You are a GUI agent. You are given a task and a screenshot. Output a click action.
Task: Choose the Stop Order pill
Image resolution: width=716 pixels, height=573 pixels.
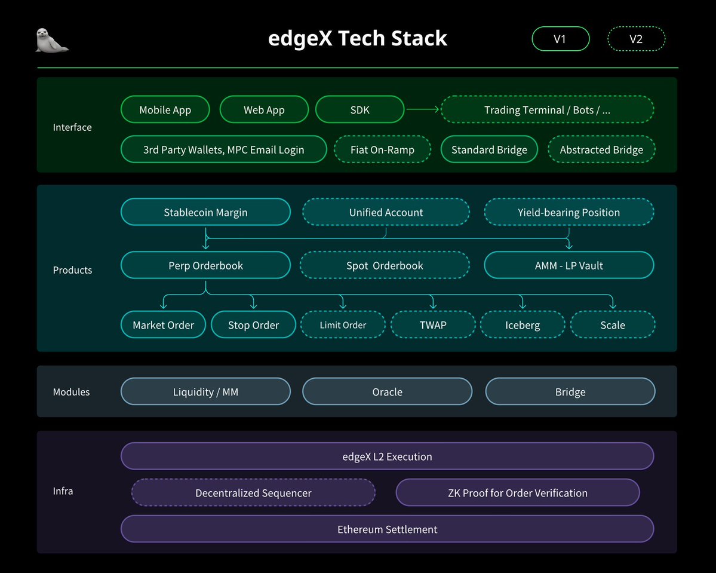pos(253,325)
